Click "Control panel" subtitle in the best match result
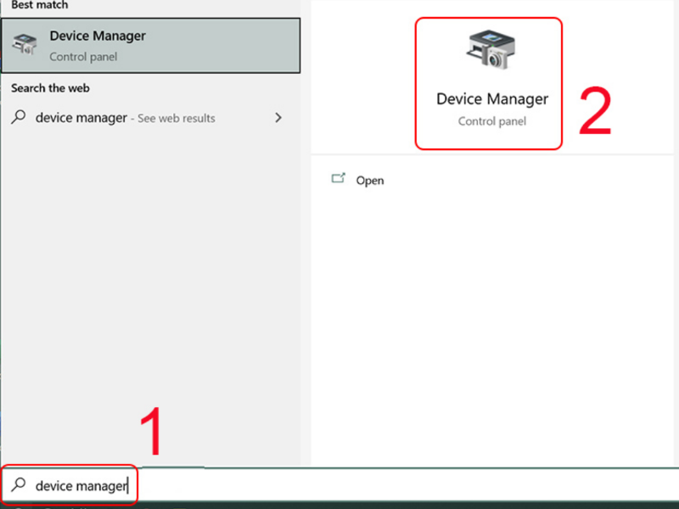 (x=83, y=57)
